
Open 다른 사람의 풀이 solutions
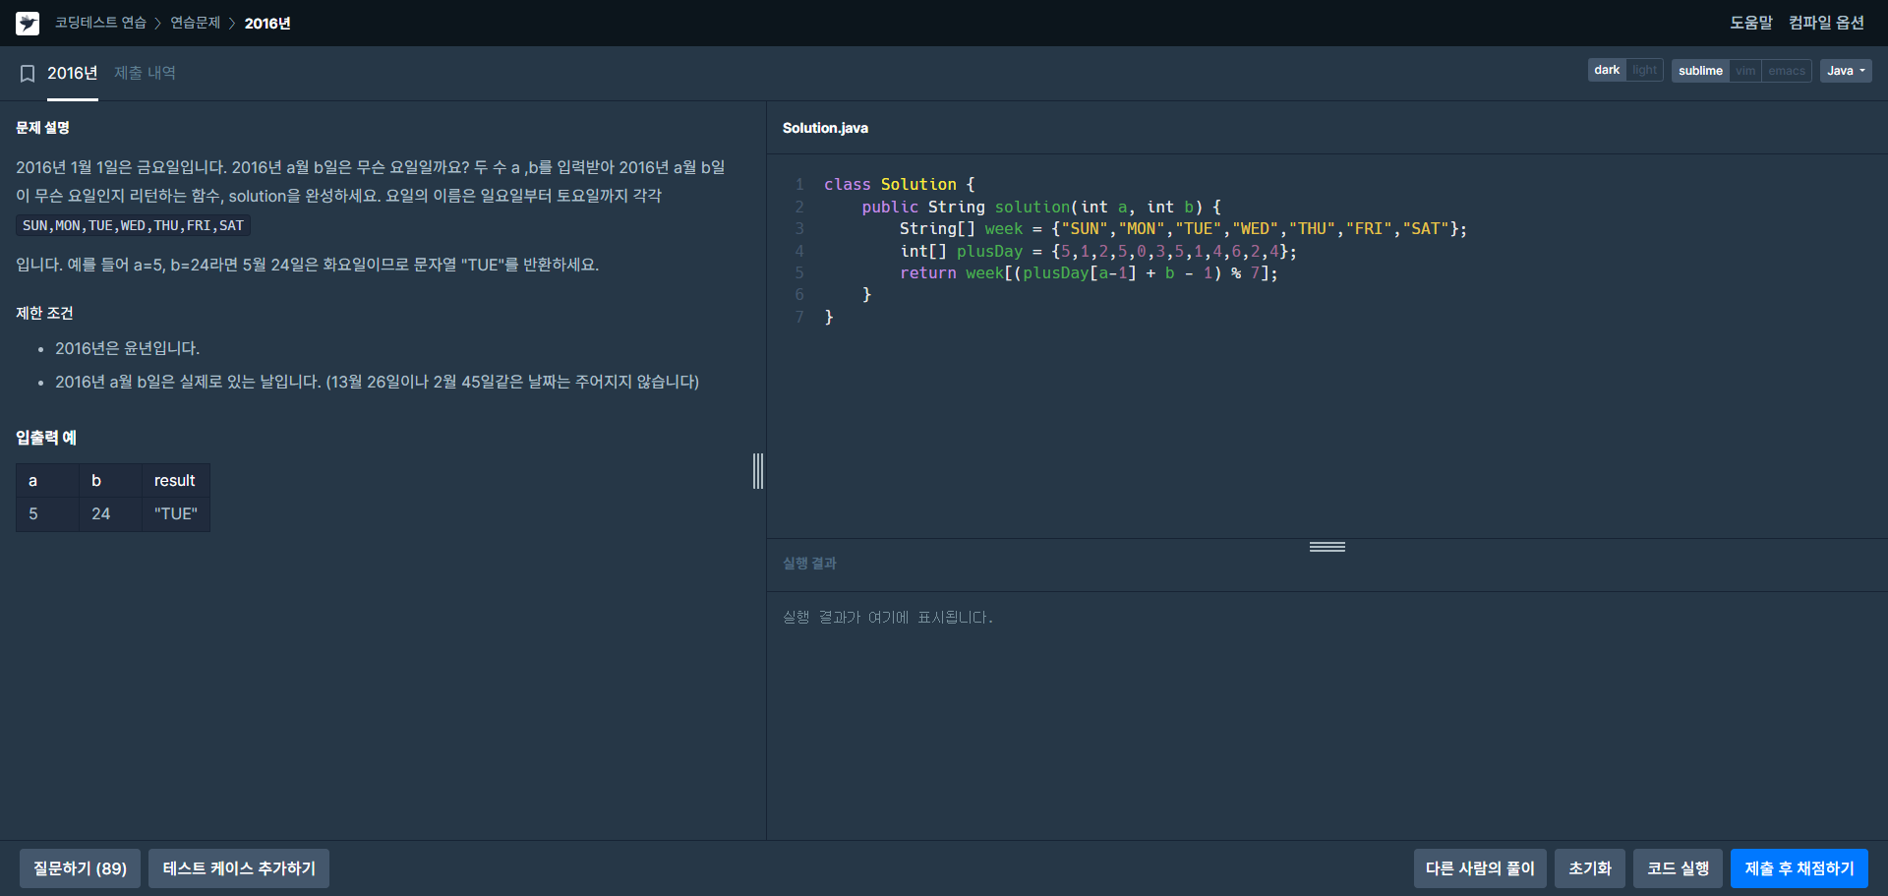point(1480,868)
